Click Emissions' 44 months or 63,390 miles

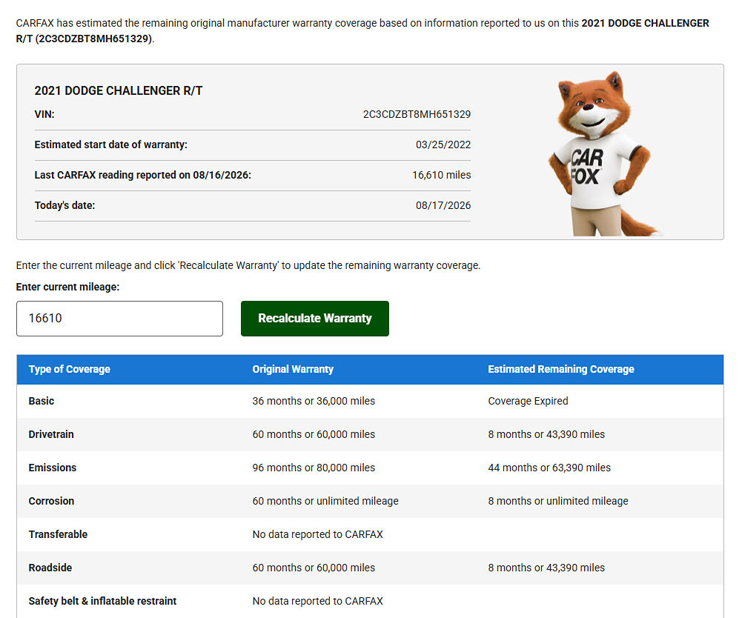pyautogui.click(x=549, y=468)
